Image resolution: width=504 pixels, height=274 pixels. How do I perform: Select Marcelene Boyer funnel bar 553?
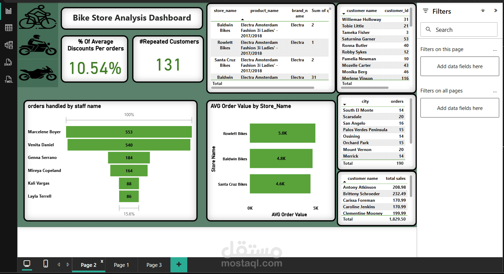pos(129,132)
